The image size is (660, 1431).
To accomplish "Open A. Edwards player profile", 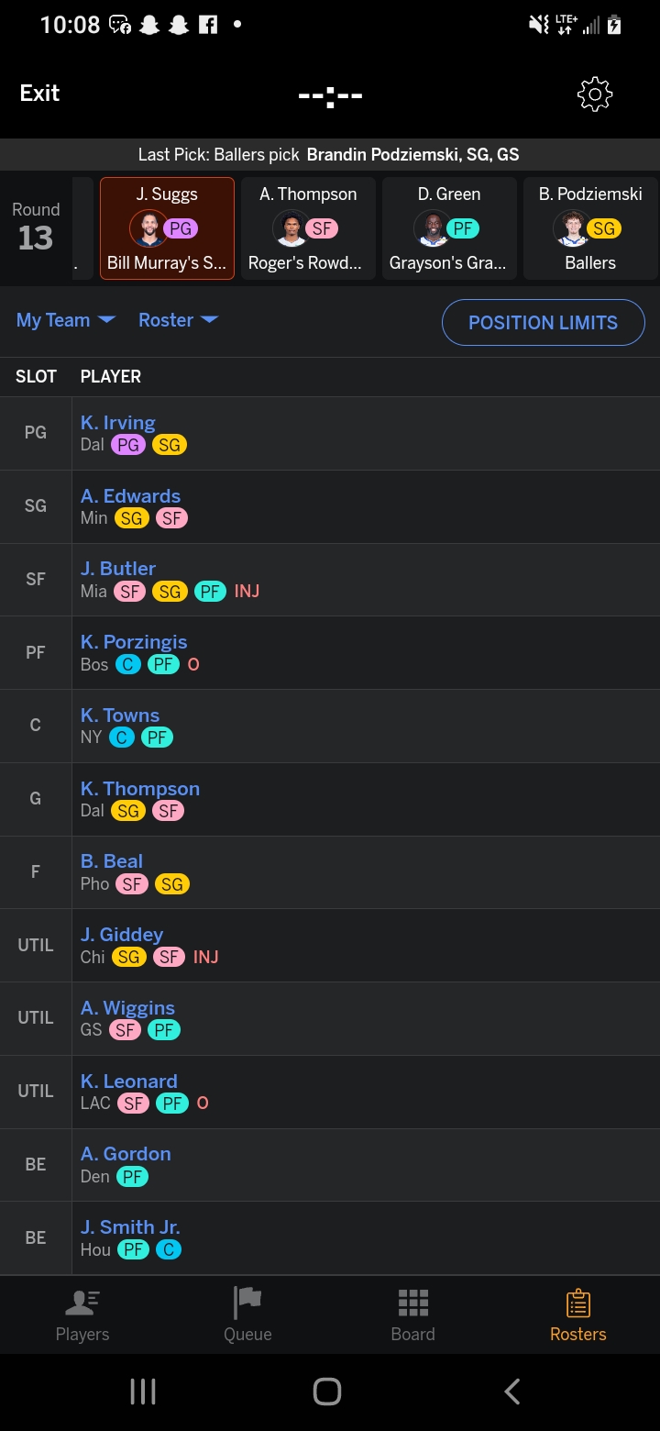I will coord(130,496).
